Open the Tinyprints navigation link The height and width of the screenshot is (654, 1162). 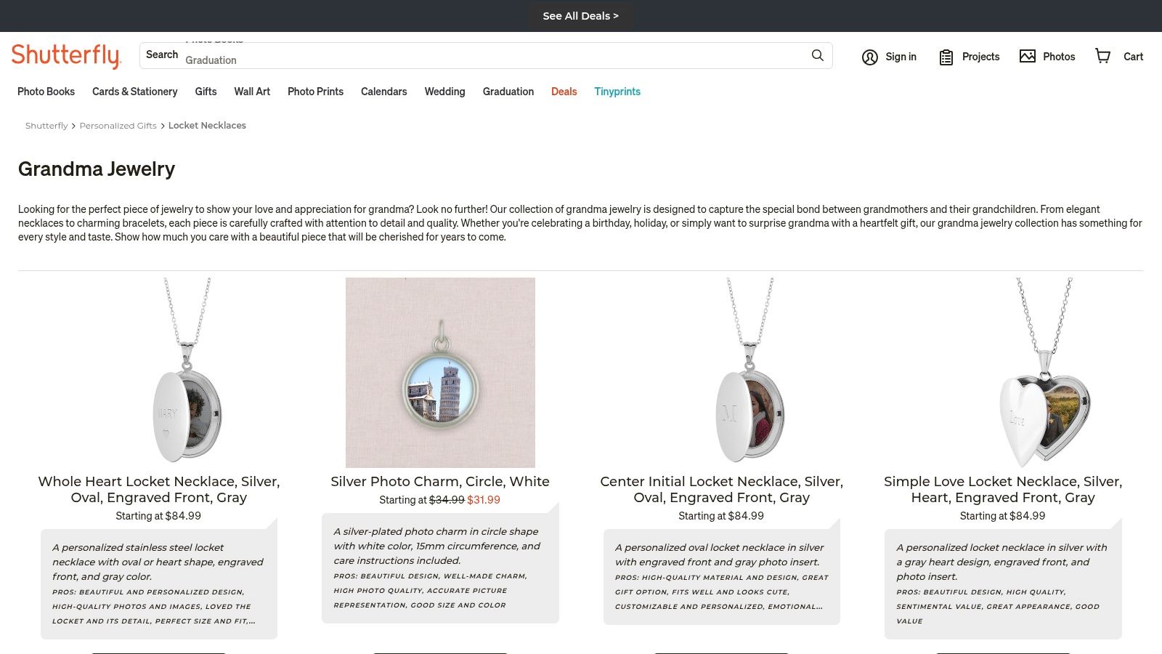coord(617,92)
